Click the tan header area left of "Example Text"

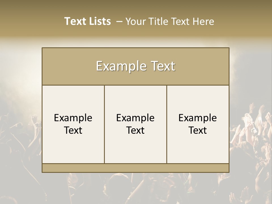coord(68,66)
